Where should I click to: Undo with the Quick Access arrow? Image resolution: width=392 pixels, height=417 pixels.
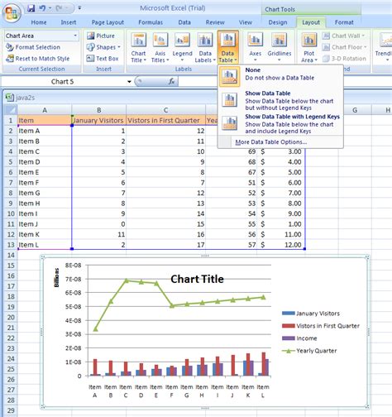[x=42, y=8]
